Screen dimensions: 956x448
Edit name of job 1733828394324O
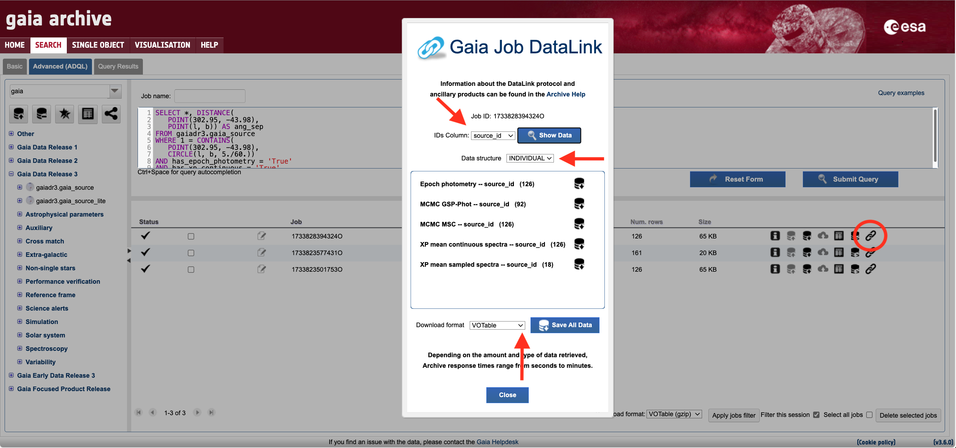click(262, 236)
